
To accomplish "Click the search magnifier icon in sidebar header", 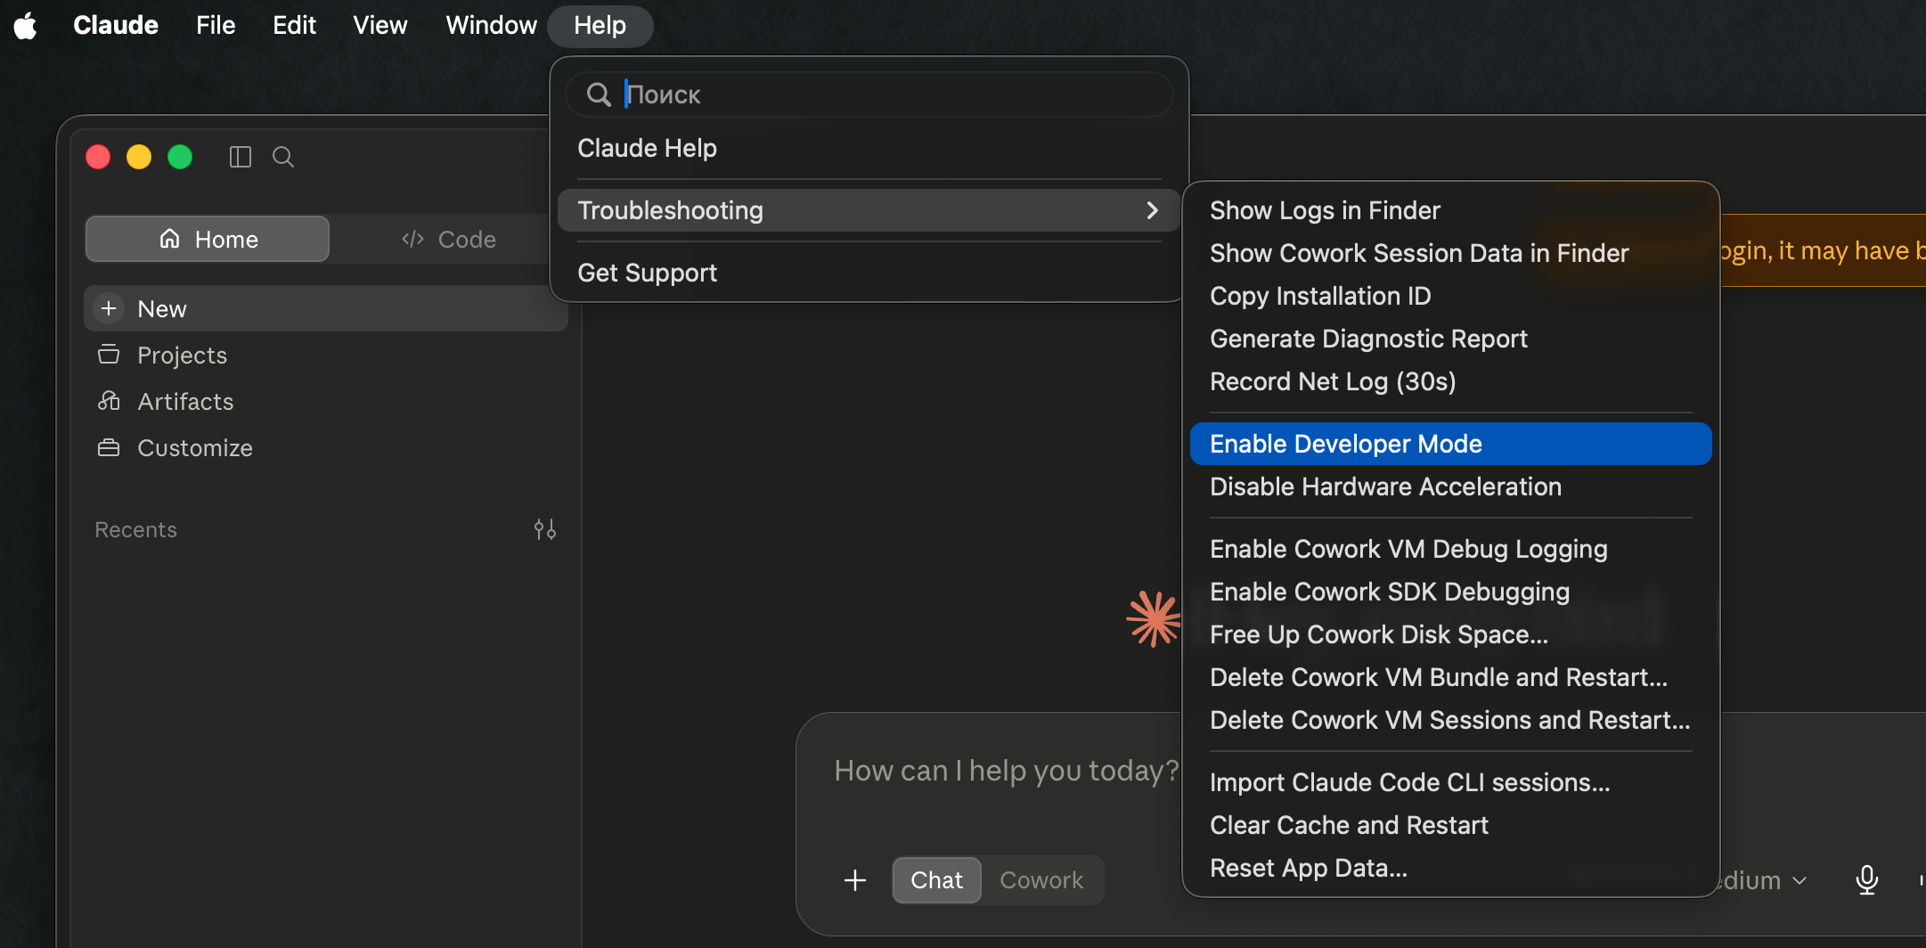I will click(x=283, y=158).
